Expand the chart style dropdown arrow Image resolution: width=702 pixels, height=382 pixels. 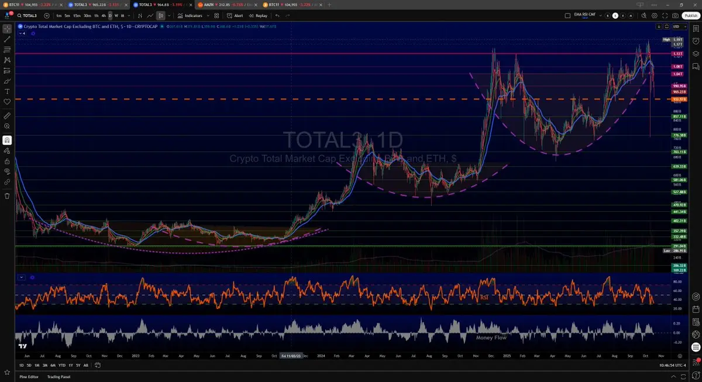click(x=168, y=16)
